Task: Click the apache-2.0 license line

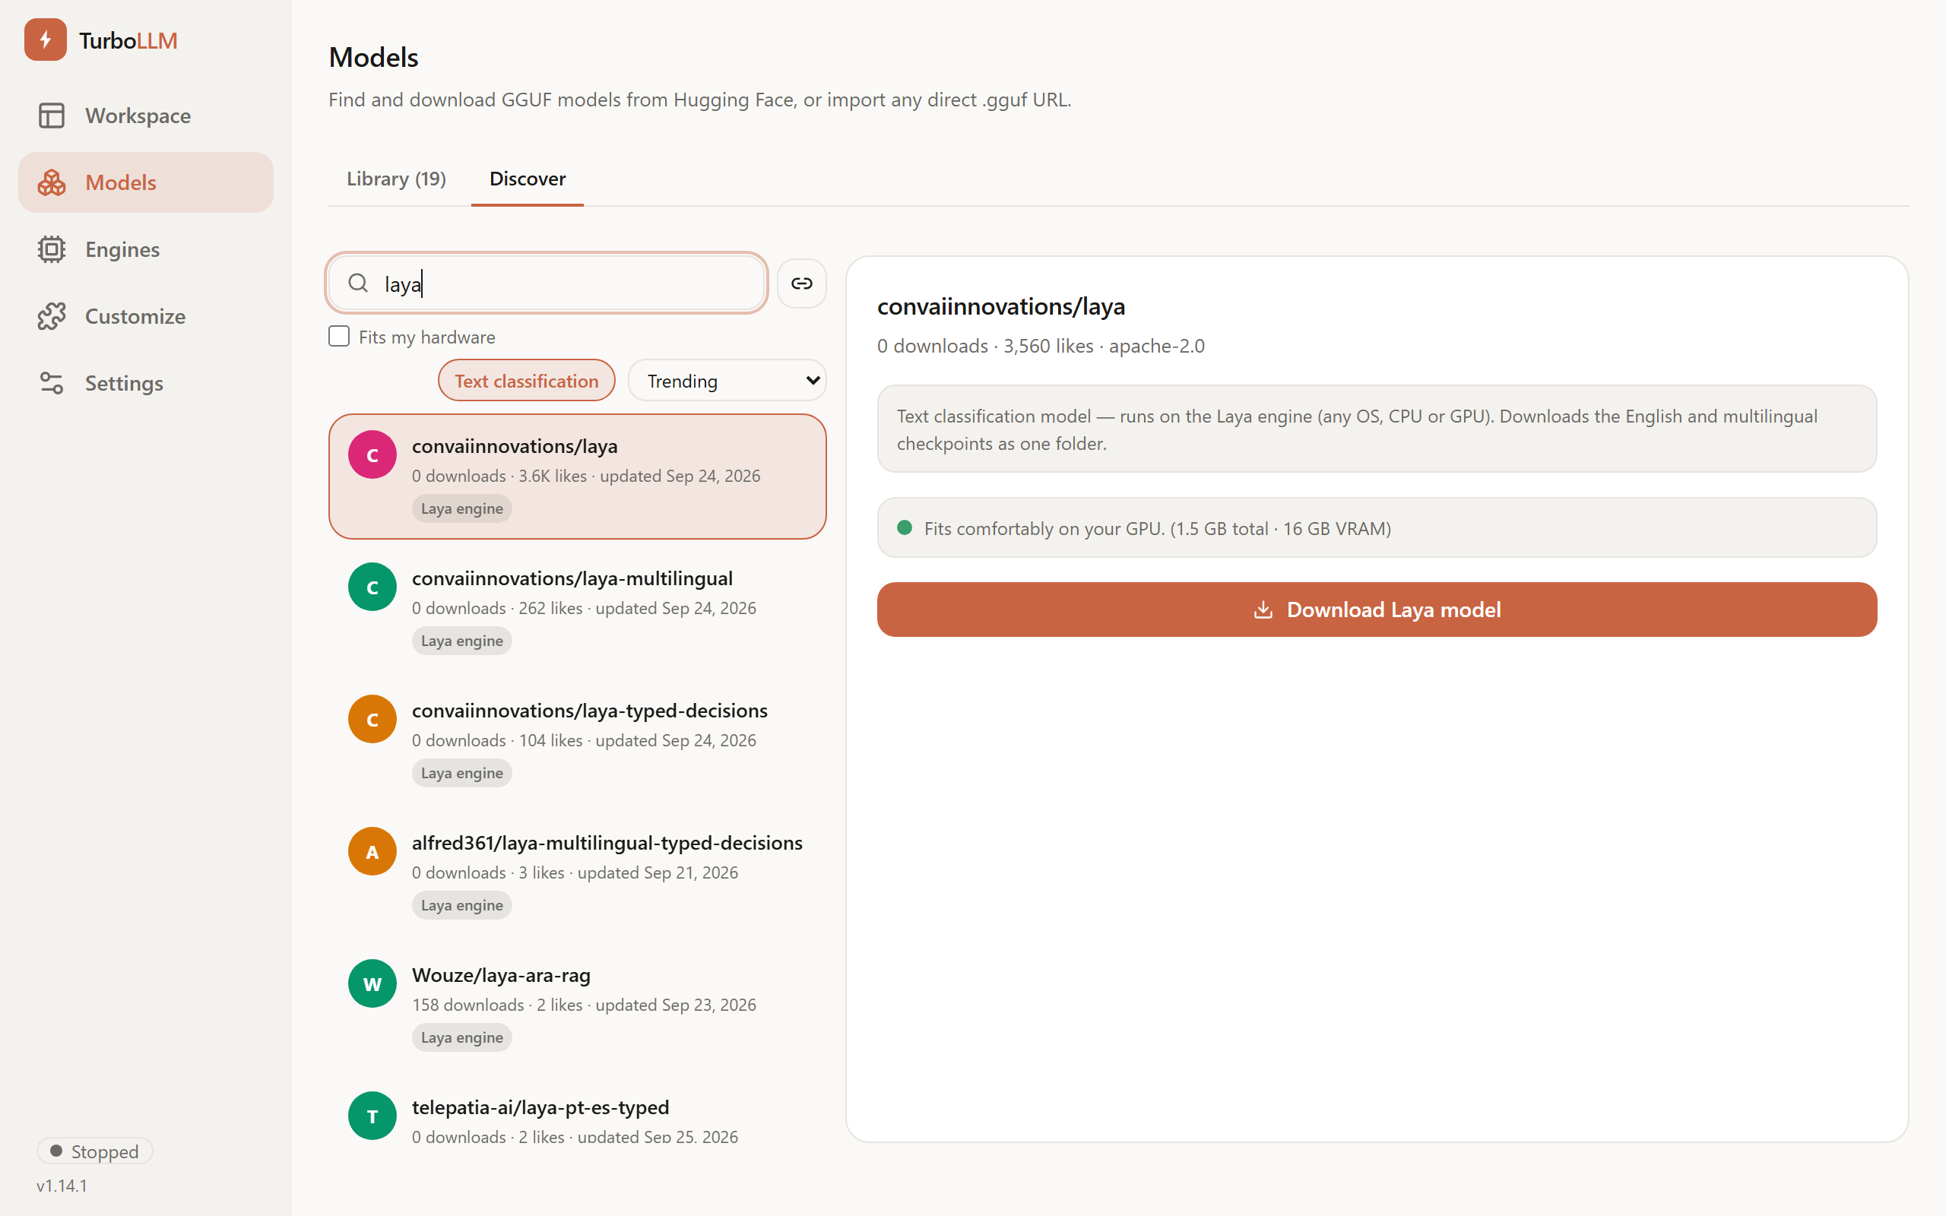Action: pyautogui.click(x=1156, y=346)
